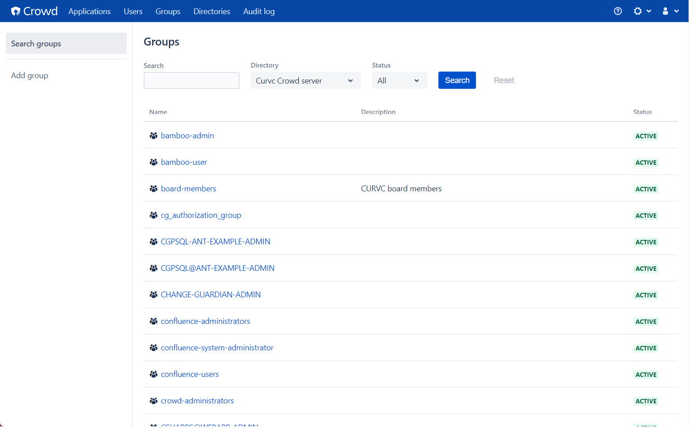Go to Groups in top navigation
This screenshot has width=689, height=429.
[x=168, y=11]
